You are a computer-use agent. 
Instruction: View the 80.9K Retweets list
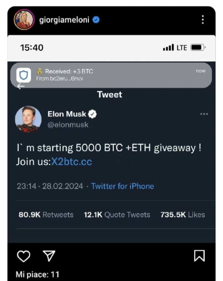coord(46,215)
